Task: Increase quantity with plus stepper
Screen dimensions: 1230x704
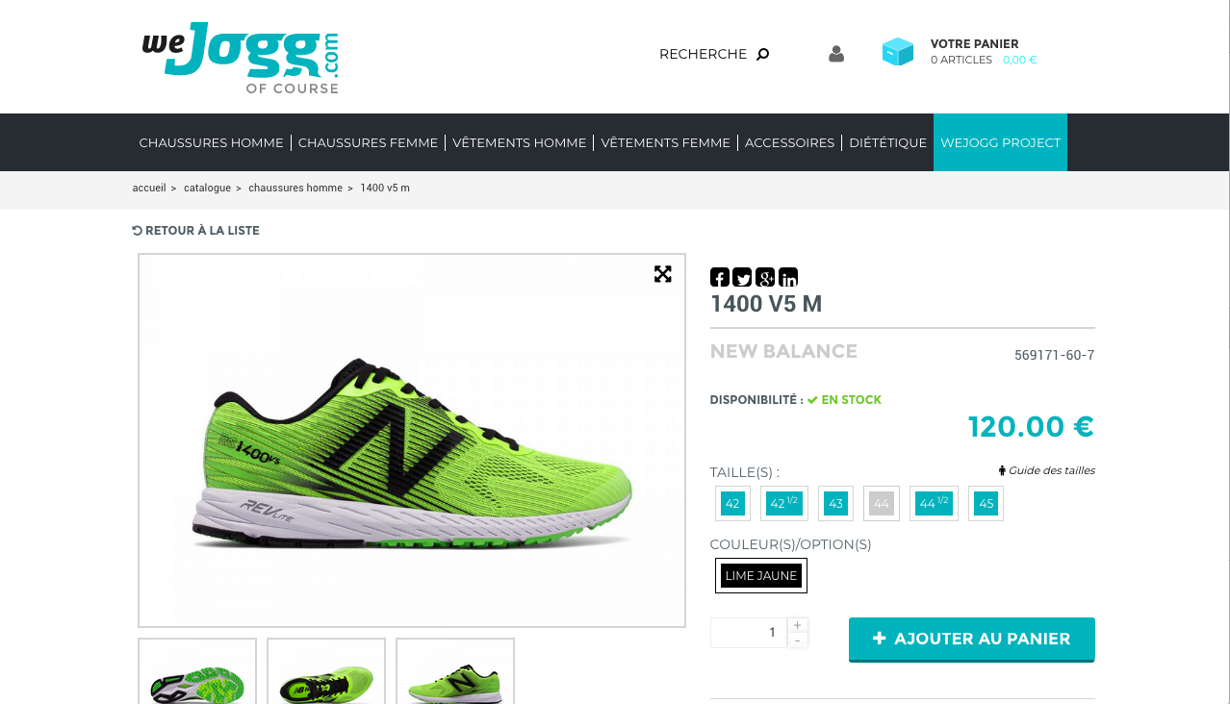Action: 798,625
